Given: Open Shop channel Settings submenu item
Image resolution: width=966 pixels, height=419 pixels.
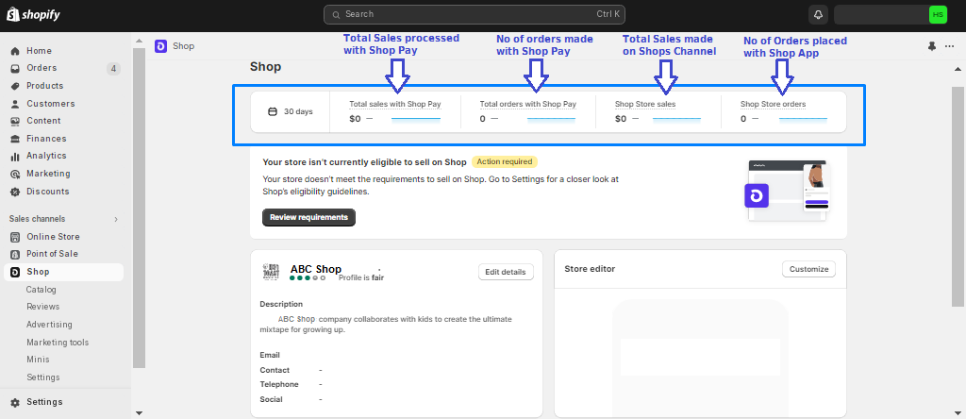Looking at the screenshot, I should [43, 377].
